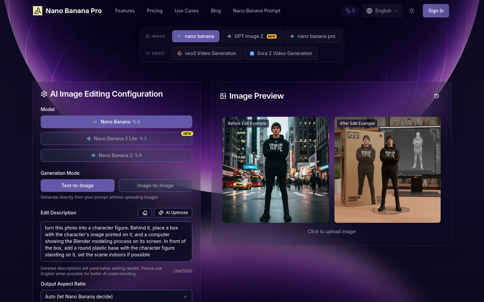Click the Before Edit Example image
The image size is (484, 302).
(276, 170)
